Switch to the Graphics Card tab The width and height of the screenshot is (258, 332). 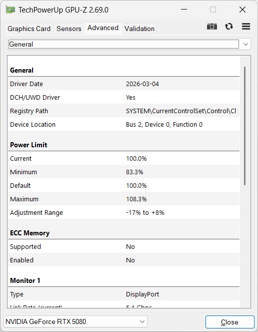point(29,29)
